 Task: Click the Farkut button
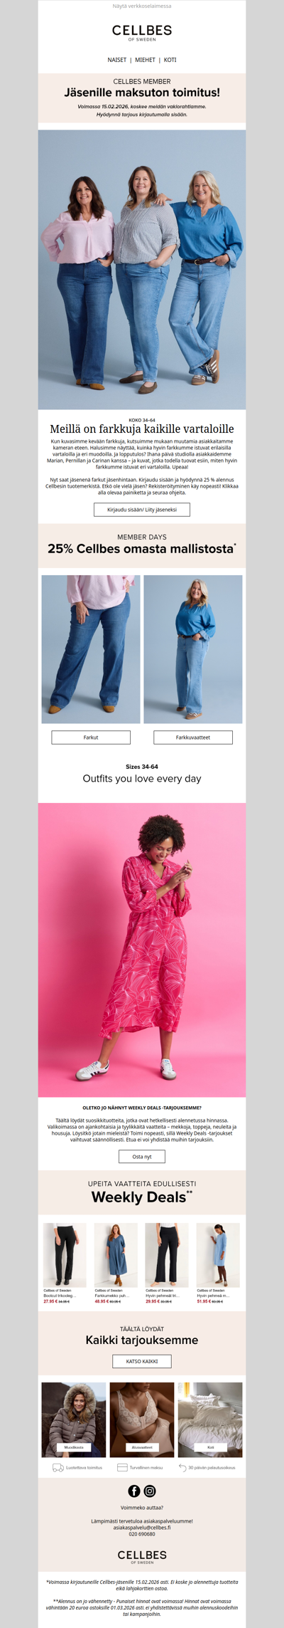point(91,737)
